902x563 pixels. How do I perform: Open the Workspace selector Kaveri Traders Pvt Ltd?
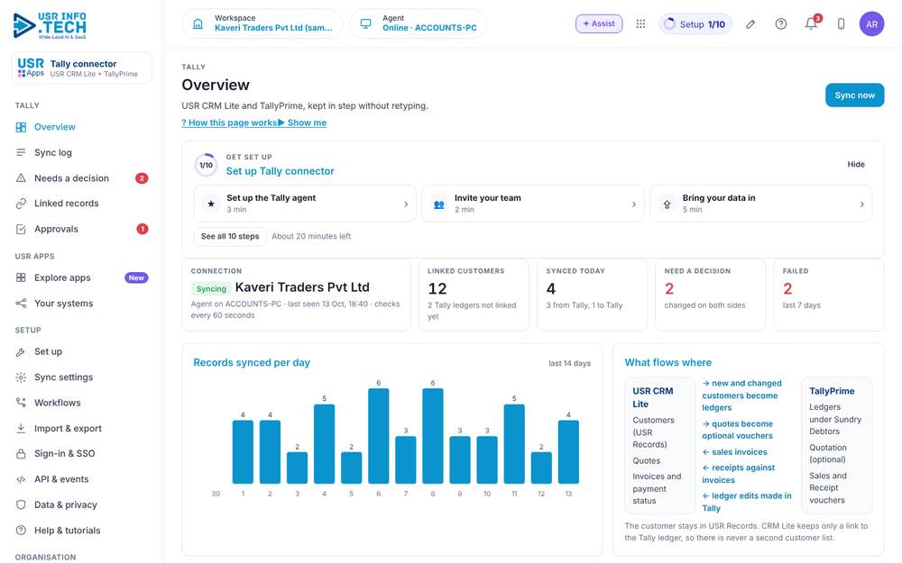[x=262, y=23]
